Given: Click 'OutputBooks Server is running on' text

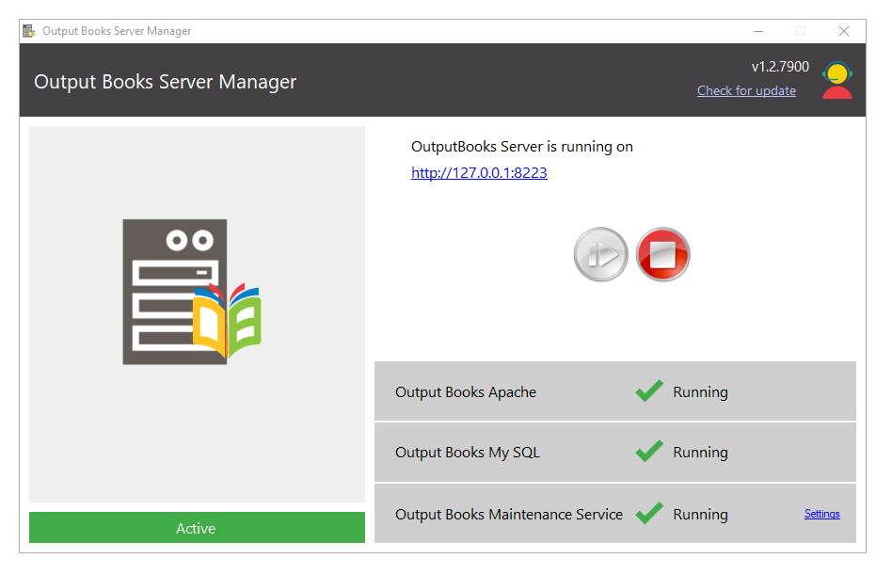Looking at the screenshot, I should (x=521, y=147).
